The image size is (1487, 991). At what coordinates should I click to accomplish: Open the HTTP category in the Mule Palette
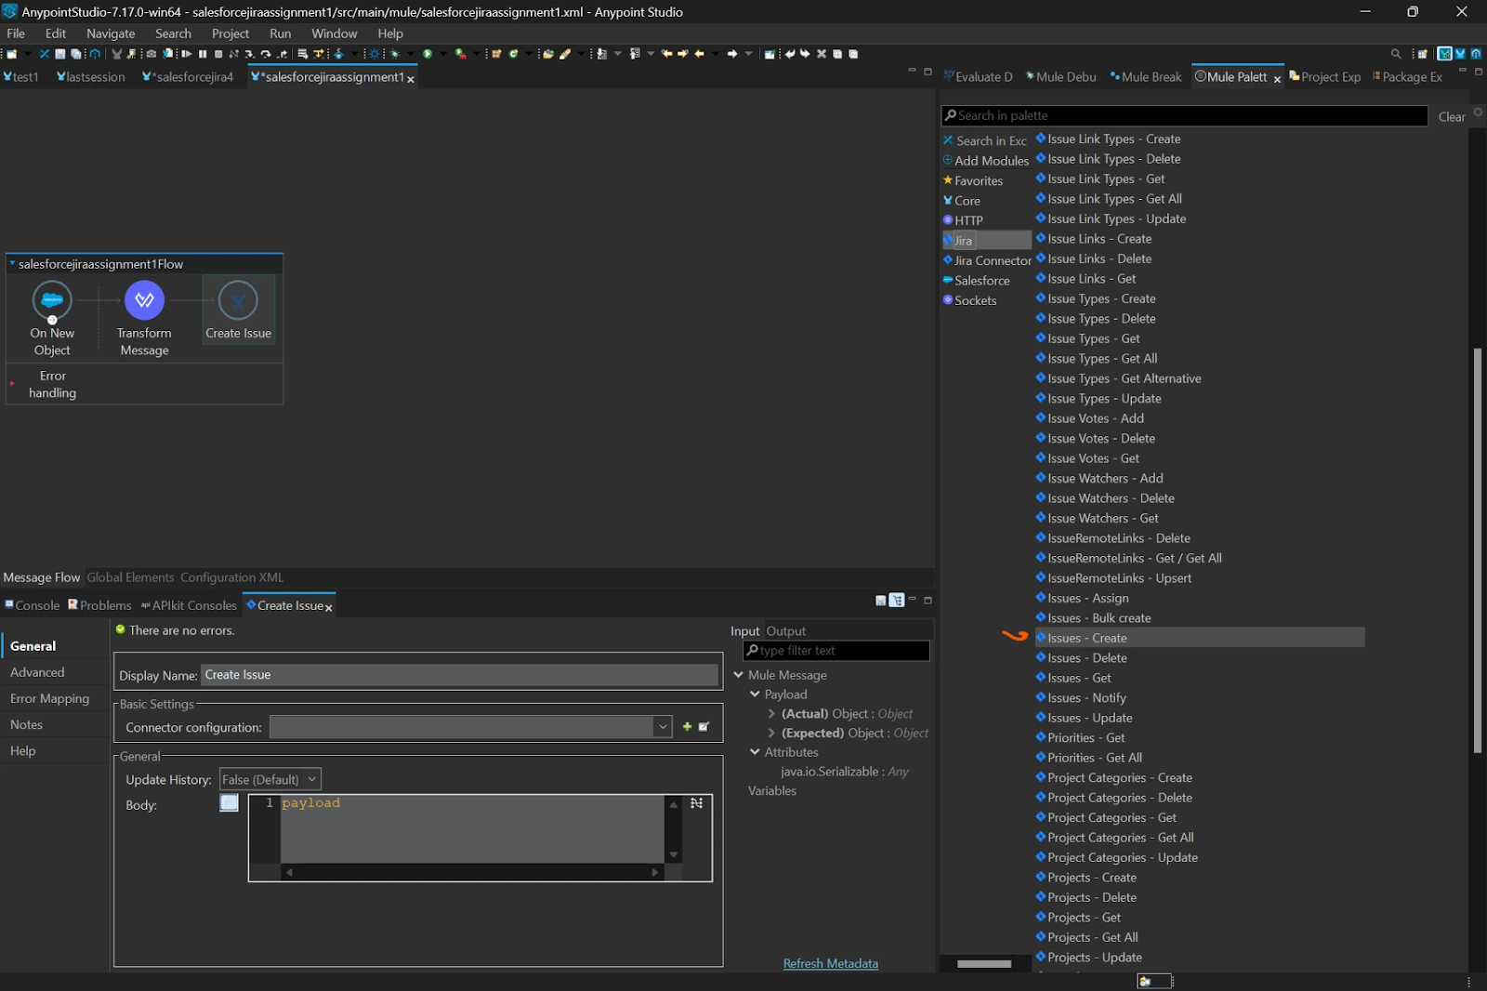[969, 220]
